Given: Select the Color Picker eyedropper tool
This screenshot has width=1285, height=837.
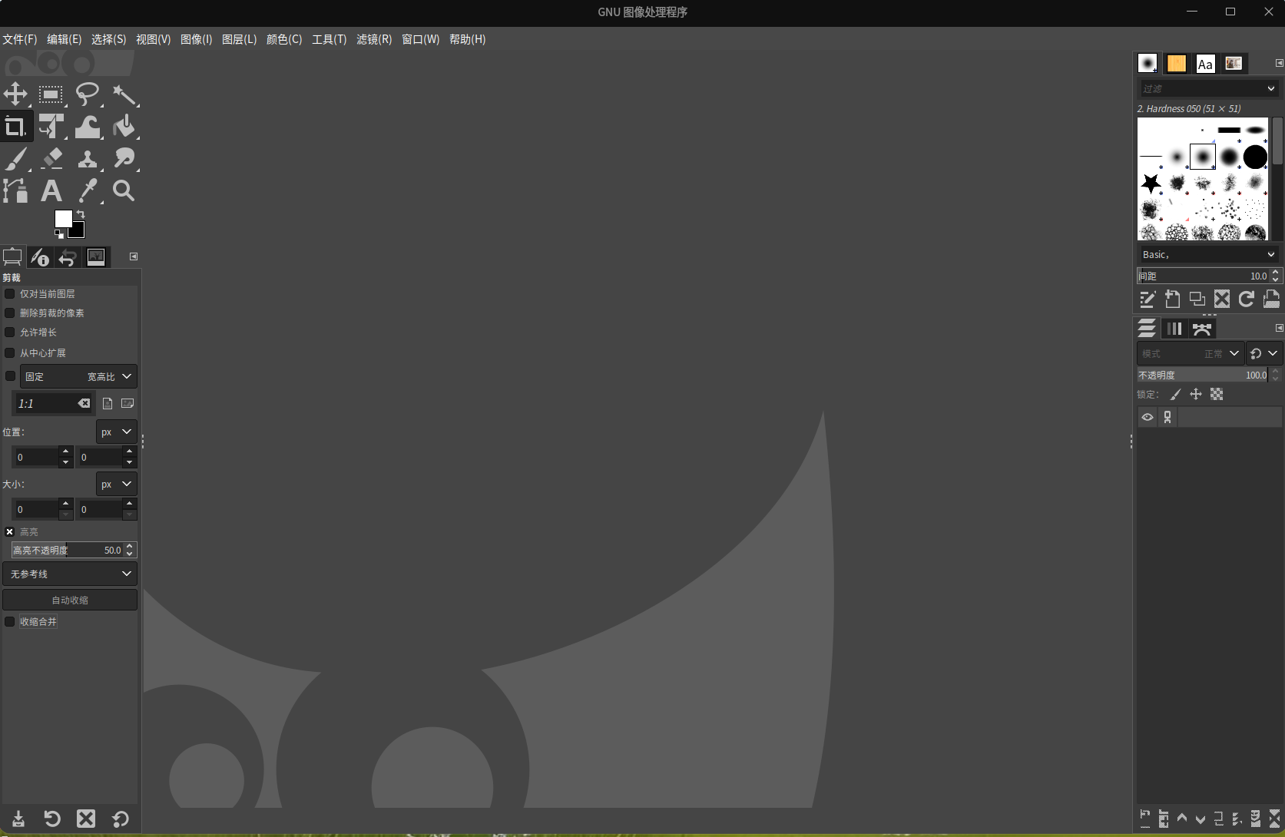Looking at the screenshot, I should click(x=88, y=190).
